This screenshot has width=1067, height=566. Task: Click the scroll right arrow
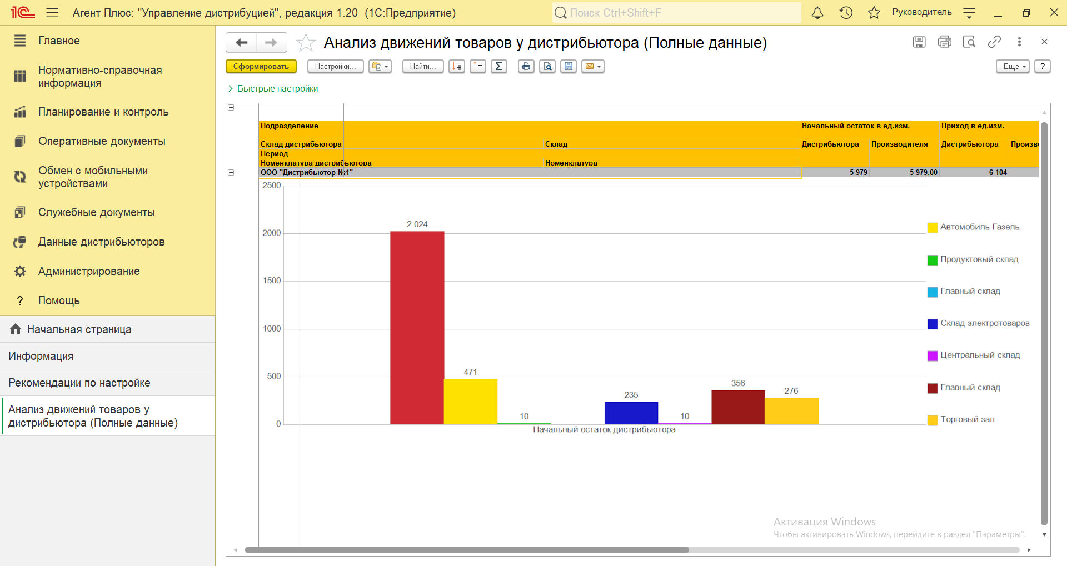pos(1029,550)
